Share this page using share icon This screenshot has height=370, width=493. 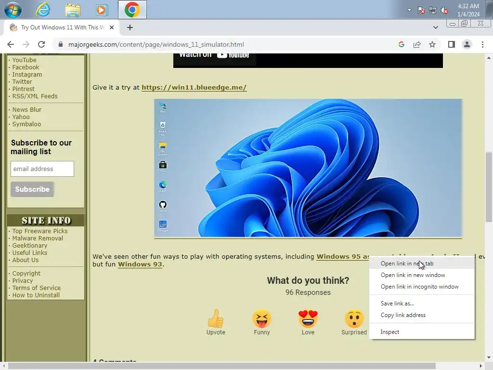click(417, 44)
